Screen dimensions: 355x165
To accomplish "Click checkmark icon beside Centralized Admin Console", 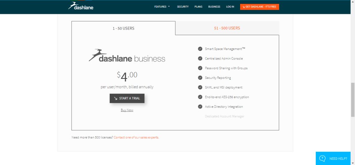I will 200,58.
